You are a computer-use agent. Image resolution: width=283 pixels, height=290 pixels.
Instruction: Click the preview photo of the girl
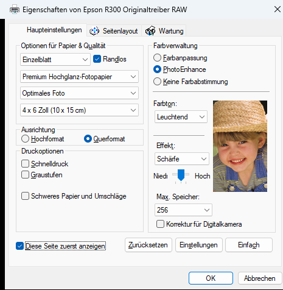tap(240, 146)
